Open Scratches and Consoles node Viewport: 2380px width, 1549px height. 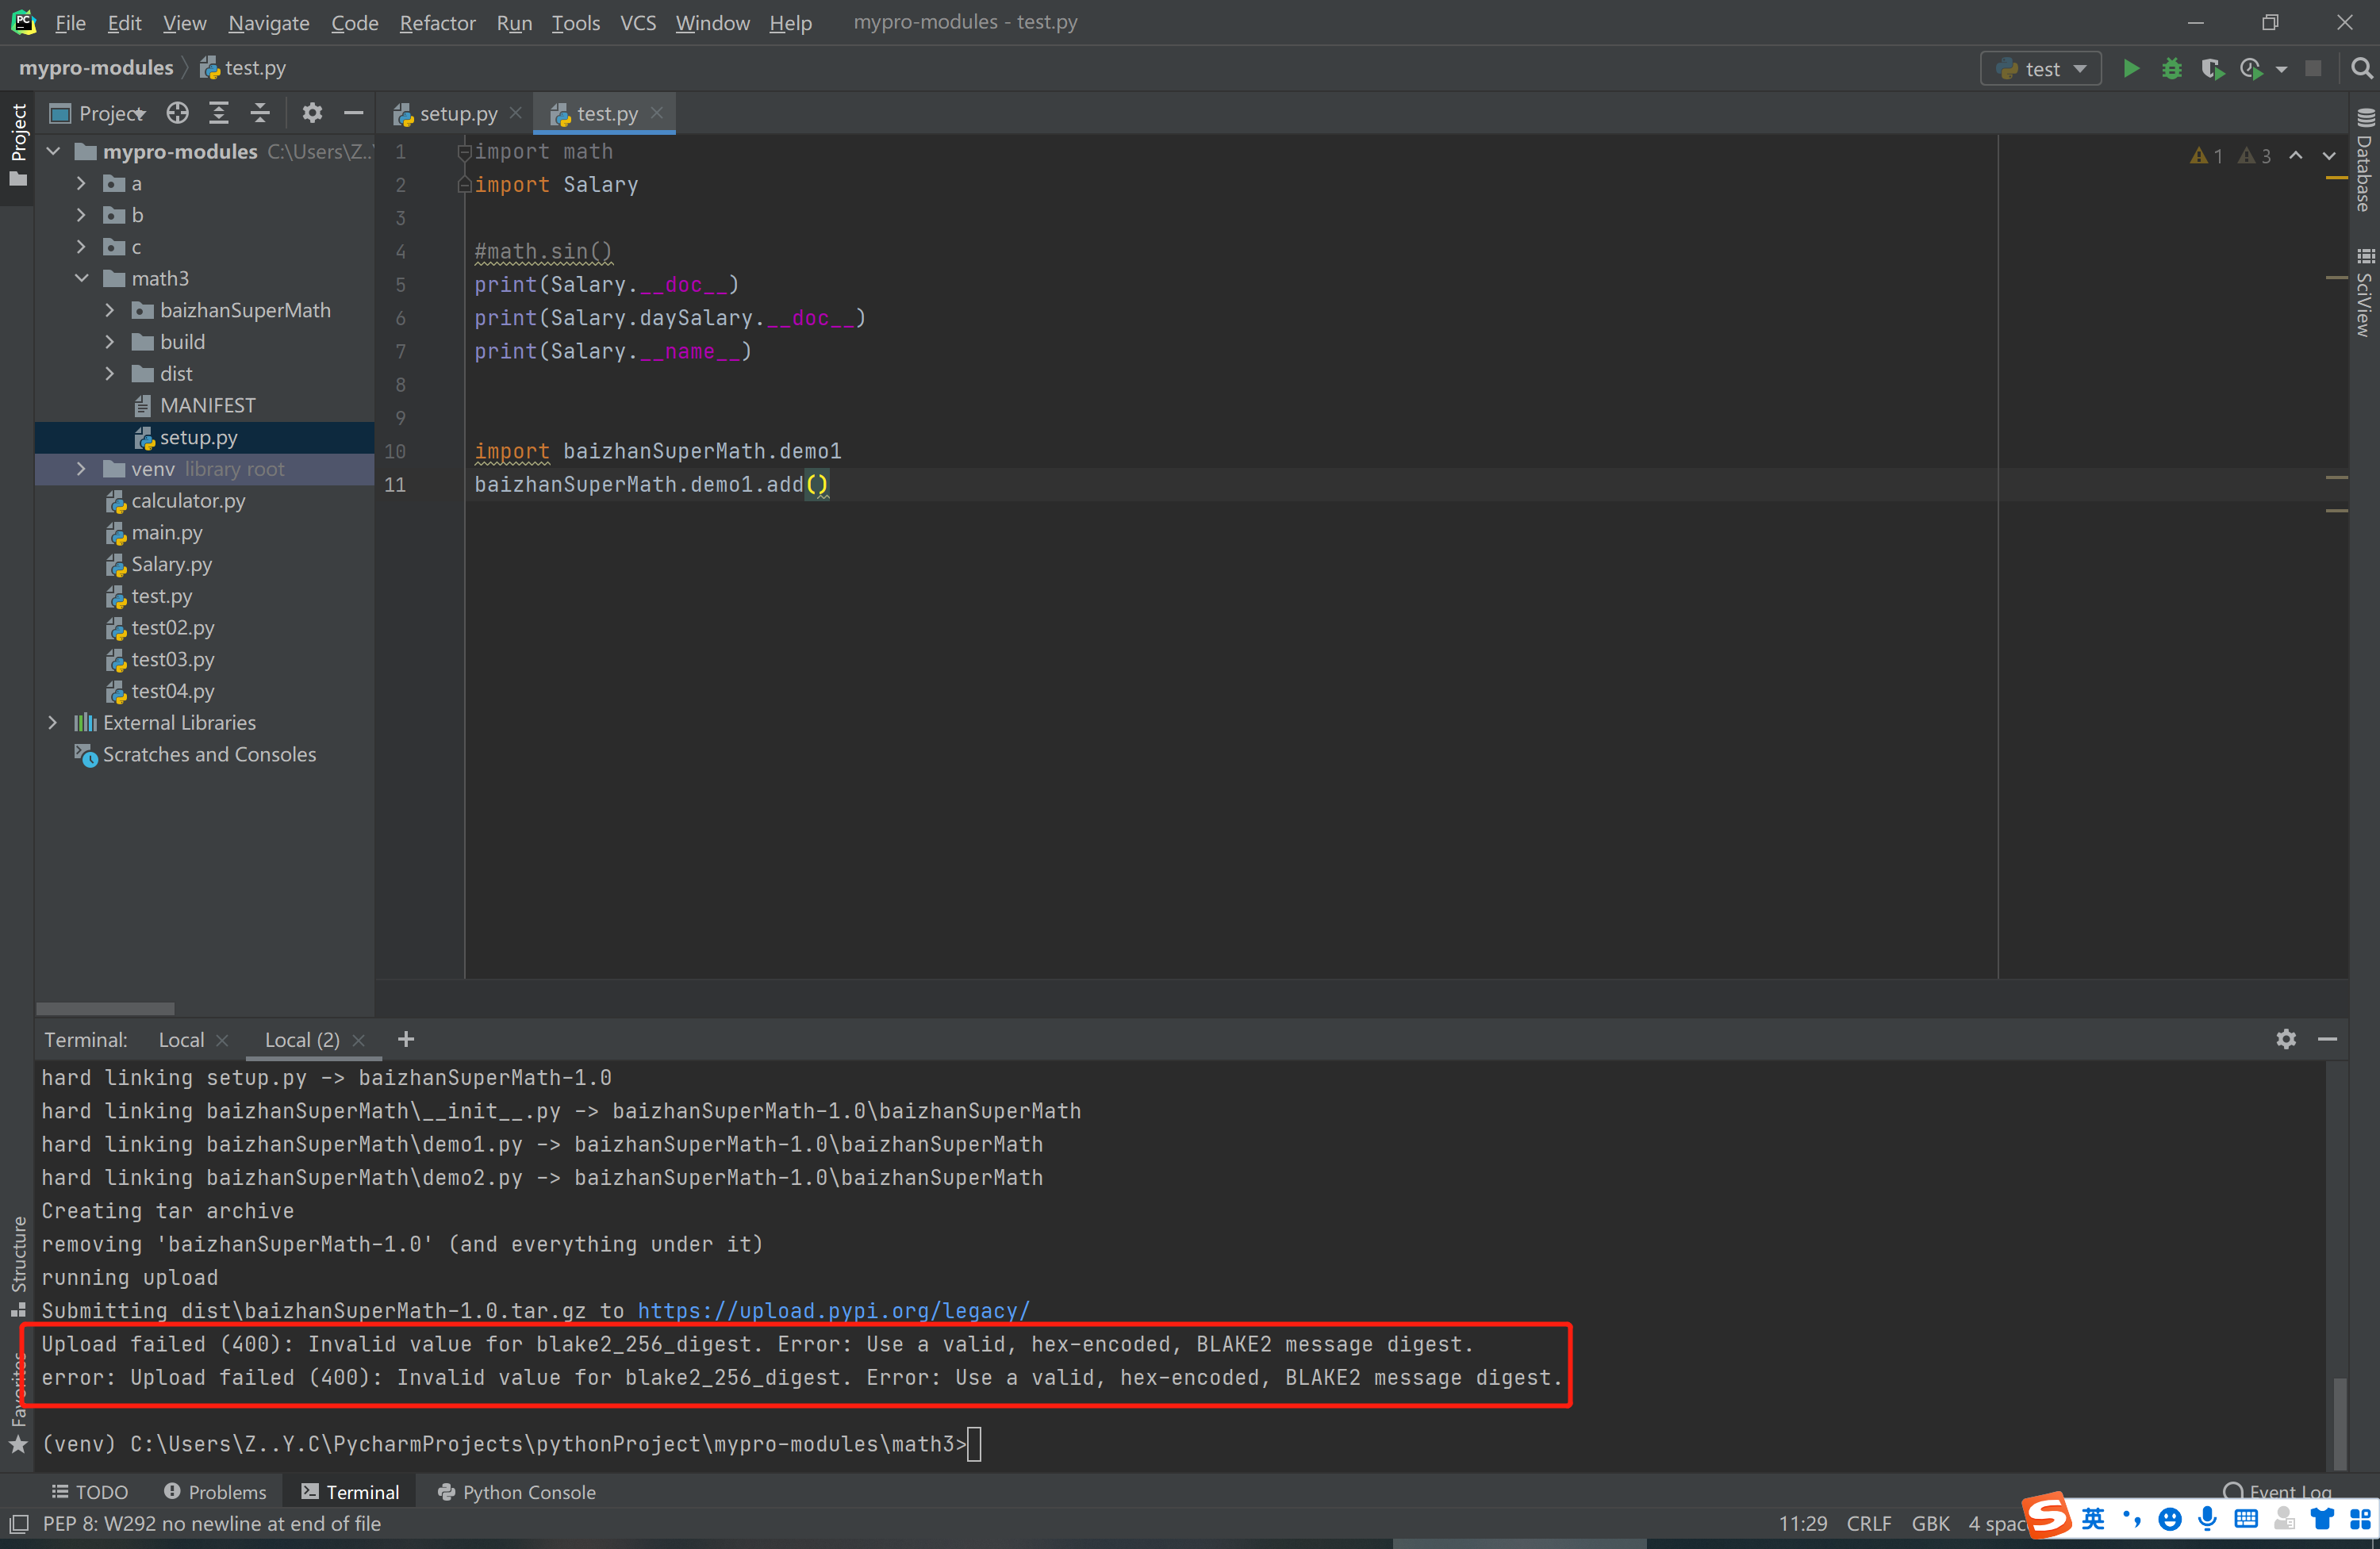[208, 754]
